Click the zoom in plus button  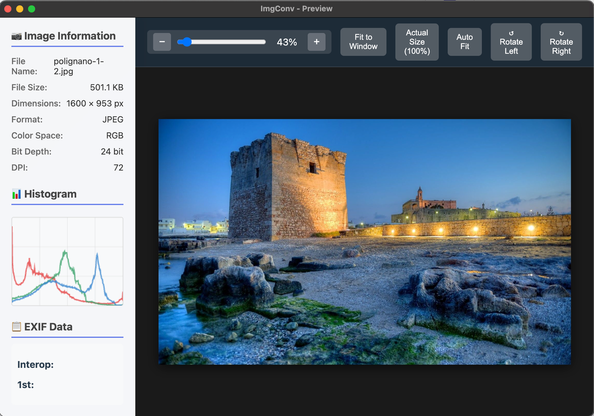pos(316,42)
